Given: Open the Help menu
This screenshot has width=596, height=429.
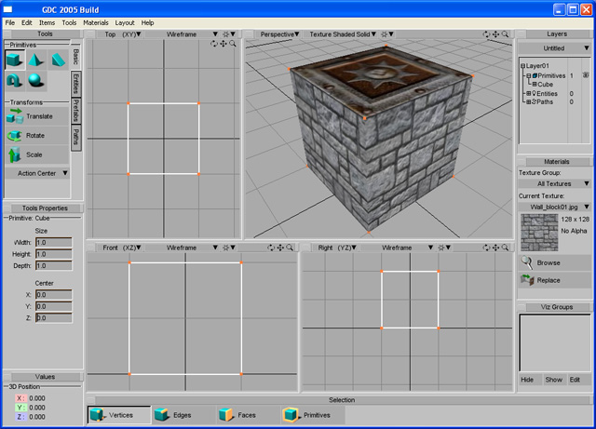Looking at the screenshot, I should point(147,22).
